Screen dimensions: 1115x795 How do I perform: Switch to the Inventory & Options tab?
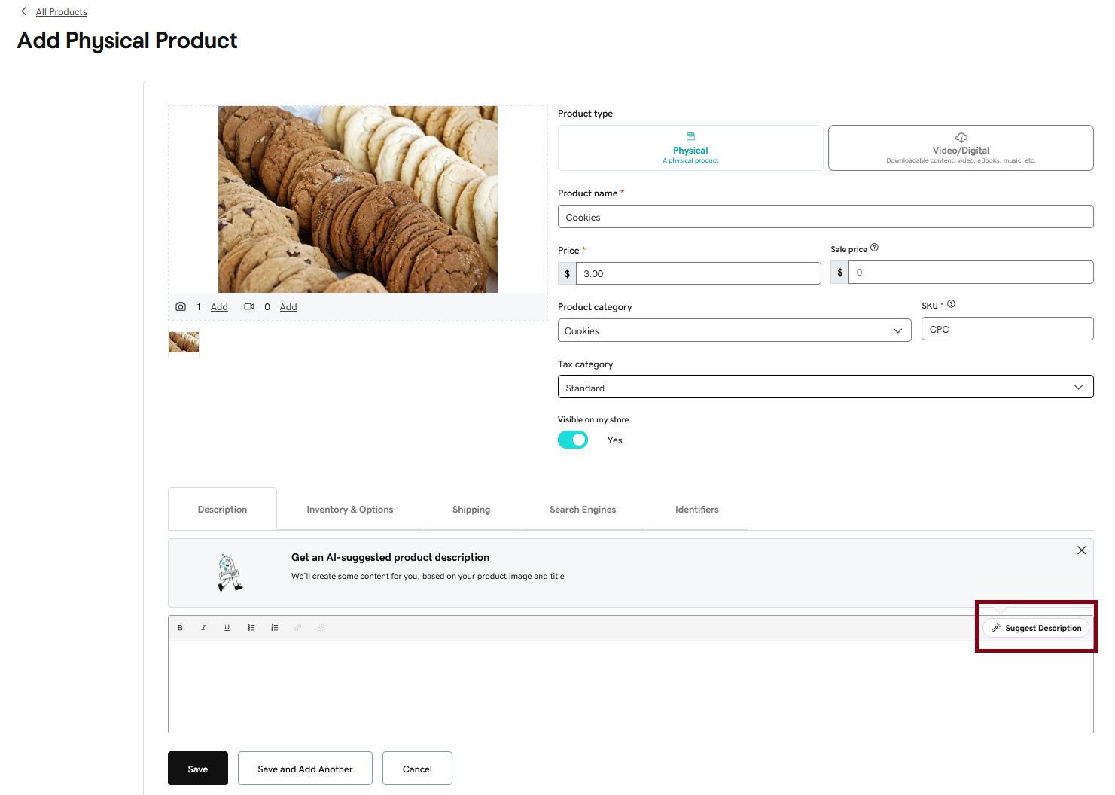[x=349, y=510]
